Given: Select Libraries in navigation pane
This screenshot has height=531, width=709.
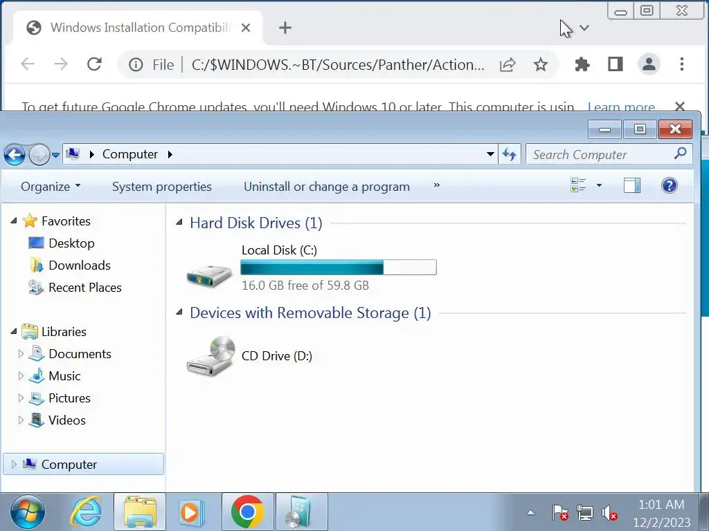Looking at the screenshot, I should tap(64, 331).
